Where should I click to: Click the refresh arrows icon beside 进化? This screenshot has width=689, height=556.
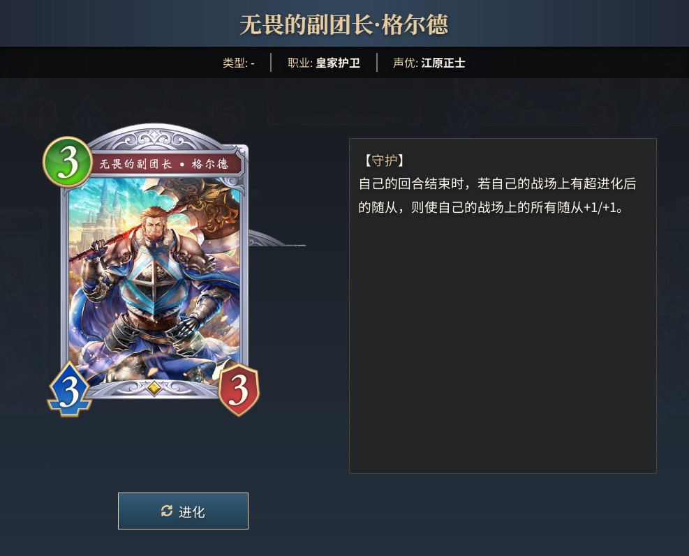pos(167,511)
